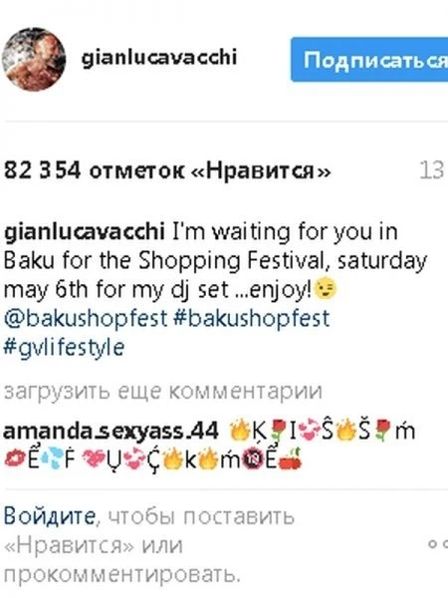Click the lips emoji starting the comment's second line
The width and height of the screenshot is (448, 598).
pos(15,459)
